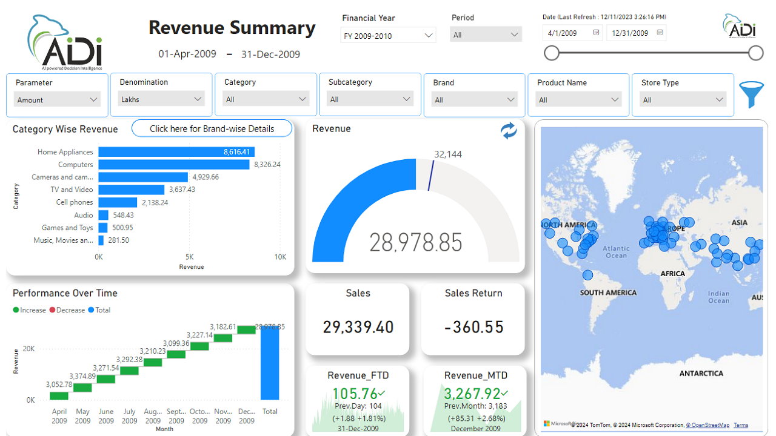Click the Decrease legend marker
The width and height of the screenshot is (776, 436).
[x=52, y=310]
